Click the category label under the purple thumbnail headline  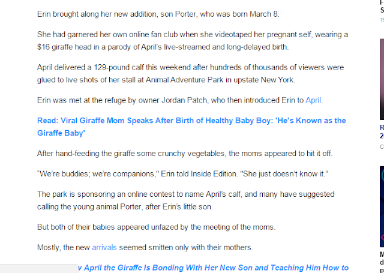click(382, 146)
